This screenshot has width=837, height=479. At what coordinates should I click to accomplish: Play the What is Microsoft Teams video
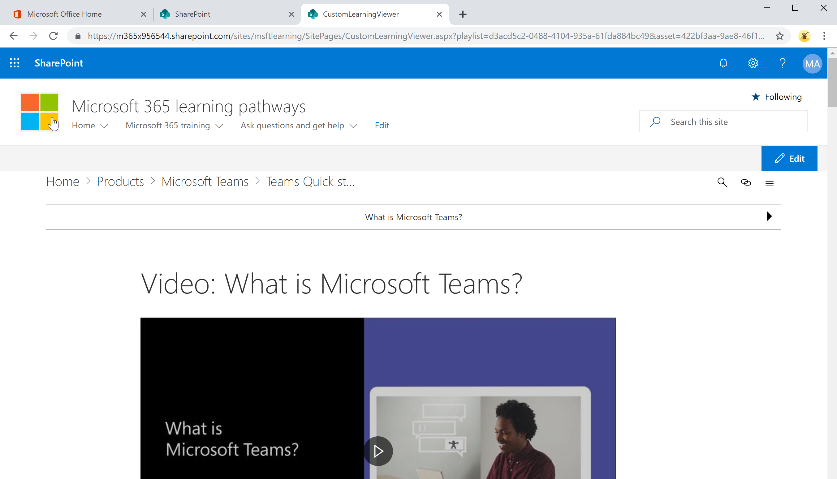point(378,451)
